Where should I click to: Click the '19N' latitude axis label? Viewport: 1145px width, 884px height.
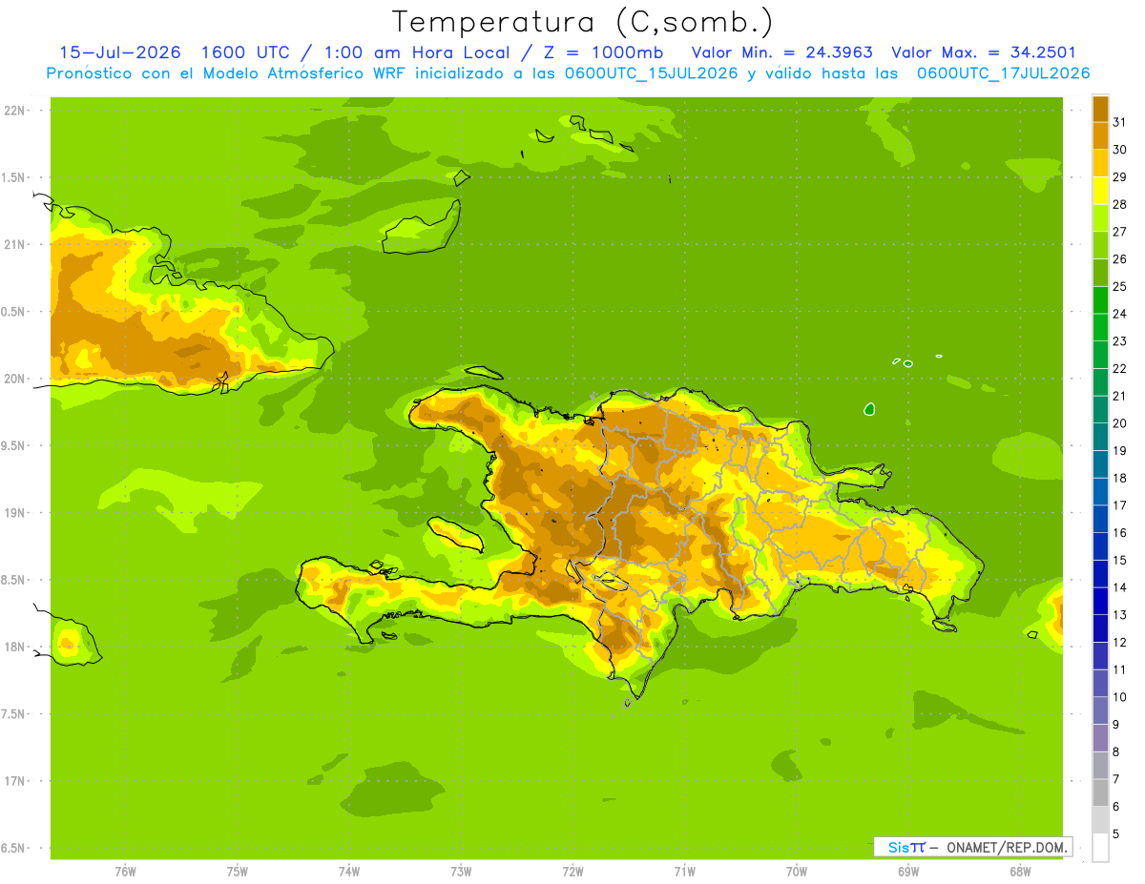click(x=14, y=513)
